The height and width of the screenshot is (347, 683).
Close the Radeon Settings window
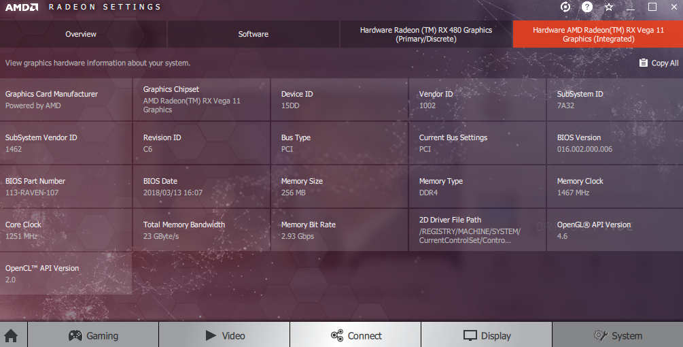coord(674,7)
